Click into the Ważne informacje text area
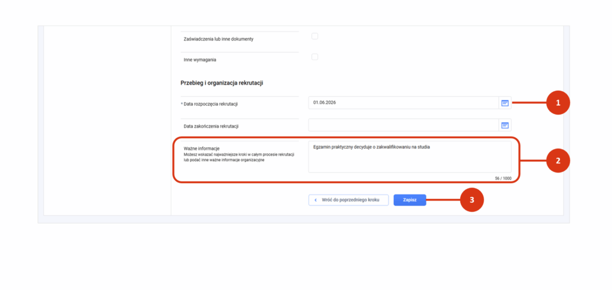The height and width of the screenshot is (290, 612). tap(409, 158)
